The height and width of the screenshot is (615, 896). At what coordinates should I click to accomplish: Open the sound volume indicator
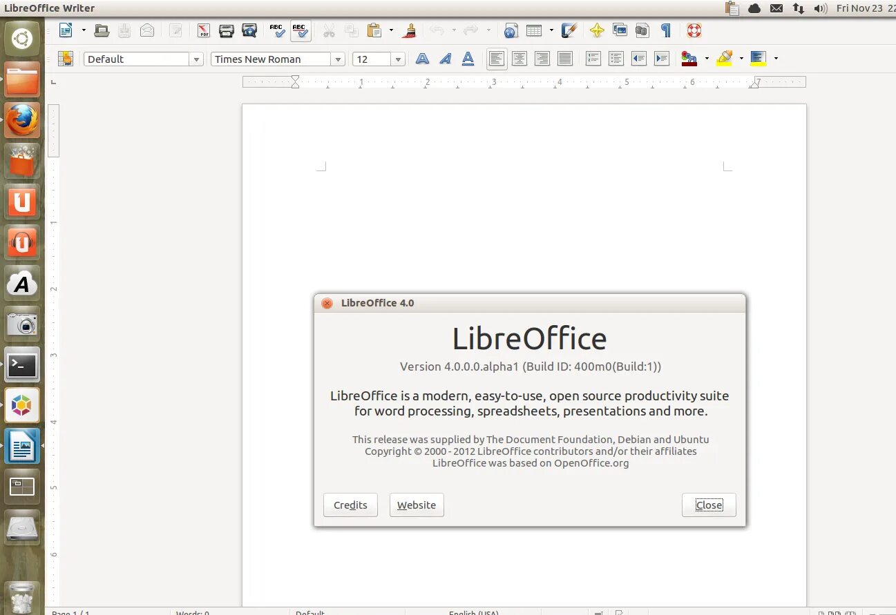tap(820, 8)
